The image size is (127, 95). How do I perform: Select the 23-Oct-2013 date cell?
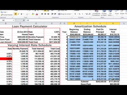20,32
